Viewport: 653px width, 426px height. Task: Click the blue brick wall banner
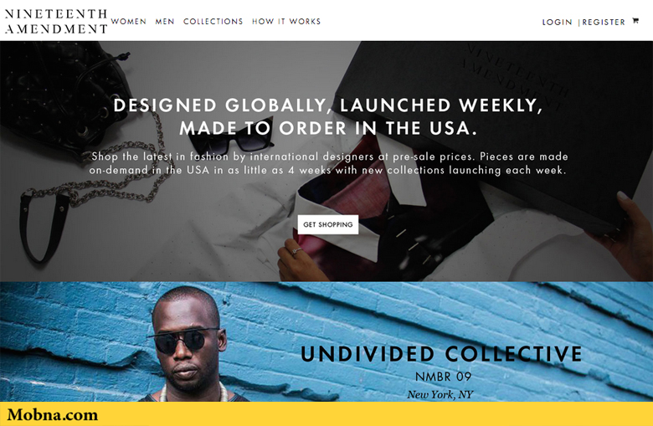[326, 341]
